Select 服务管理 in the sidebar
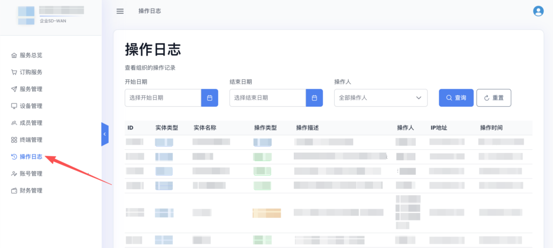This screenshot has height=248, width=553. 31,89
